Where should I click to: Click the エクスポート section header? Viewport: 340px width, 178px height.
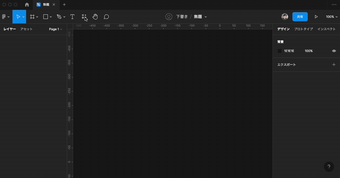coord(286,64)
